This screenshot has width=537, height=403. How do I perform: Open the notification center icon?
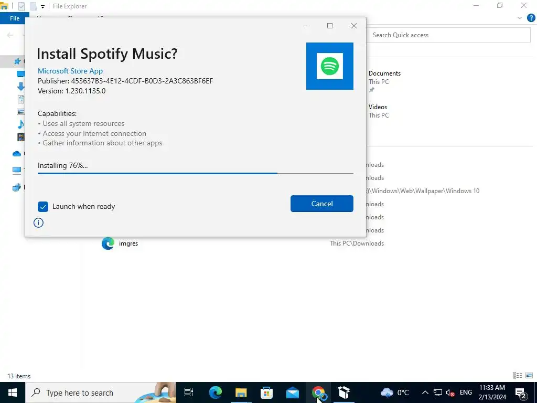[x=521, y=393]
